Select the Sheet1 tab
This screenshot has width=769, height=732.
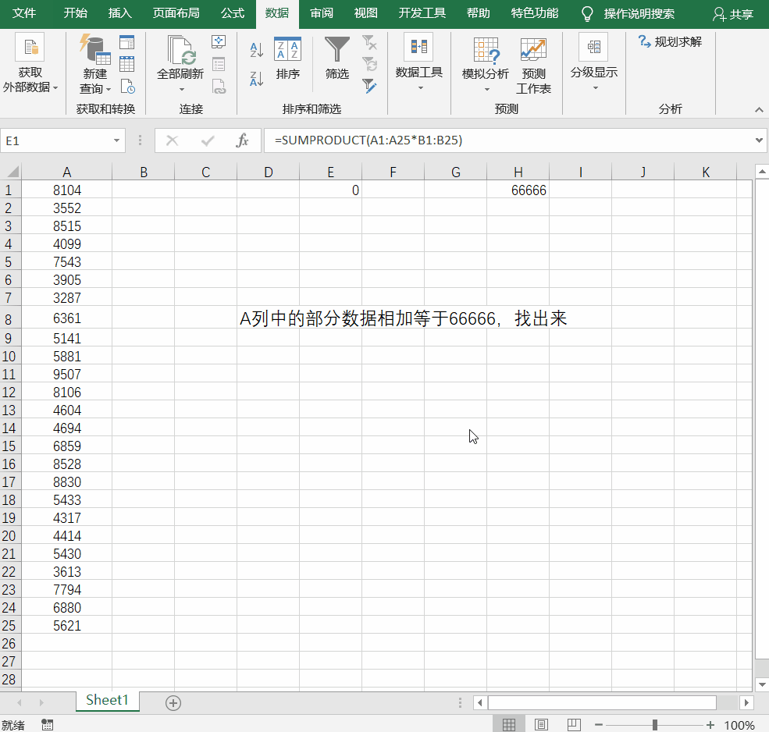(108, 700)
